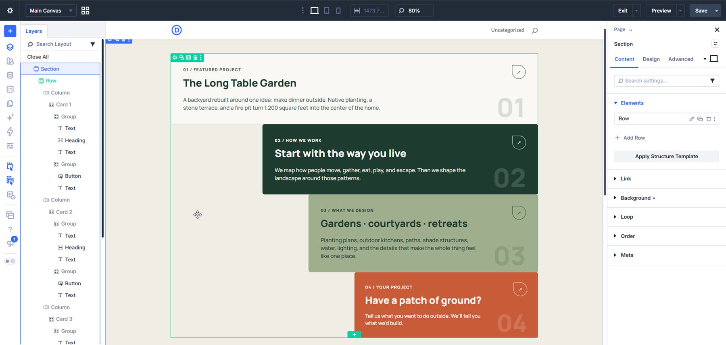Open the megaphone notifications icon
The height and width of the screenshot is (345, 726).
10,243
